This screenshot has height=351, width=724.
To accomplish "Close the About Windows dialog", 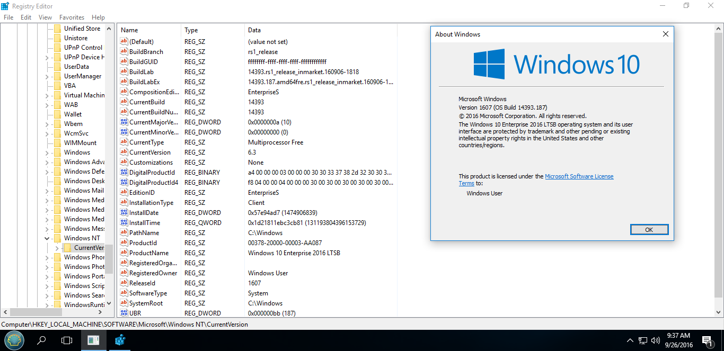I will coord(665,34).
